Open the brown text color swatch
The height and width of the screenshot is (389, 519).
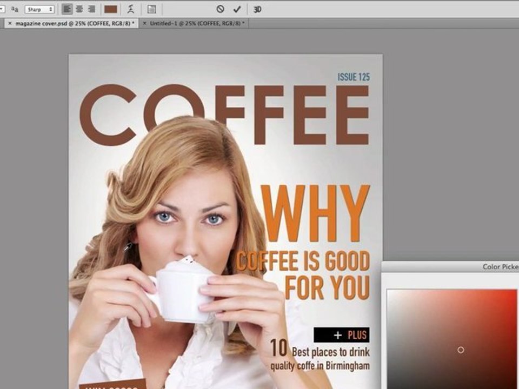point(110,9)
